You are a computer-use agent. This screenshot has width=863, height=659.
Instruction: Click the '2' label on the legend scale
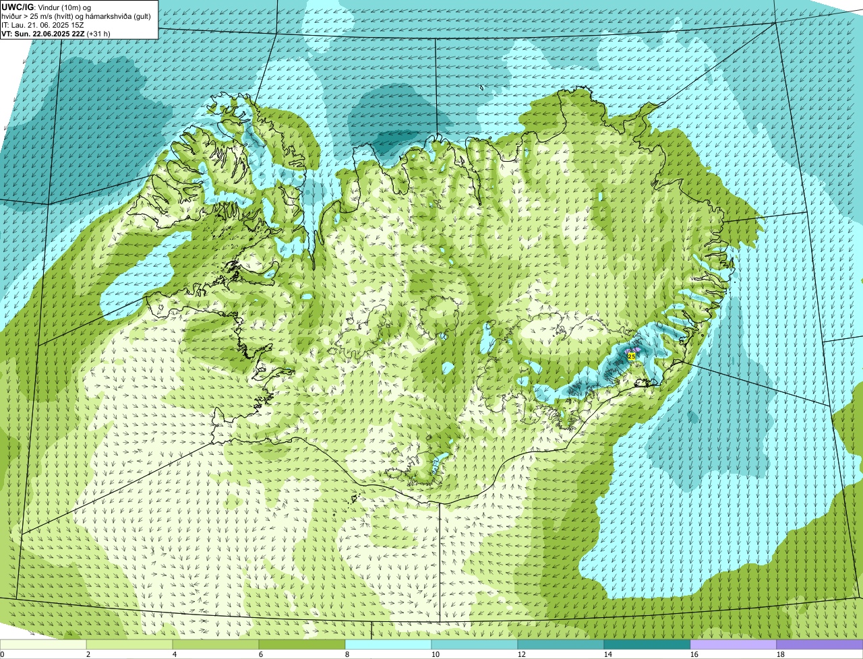[x=88, y=654]
